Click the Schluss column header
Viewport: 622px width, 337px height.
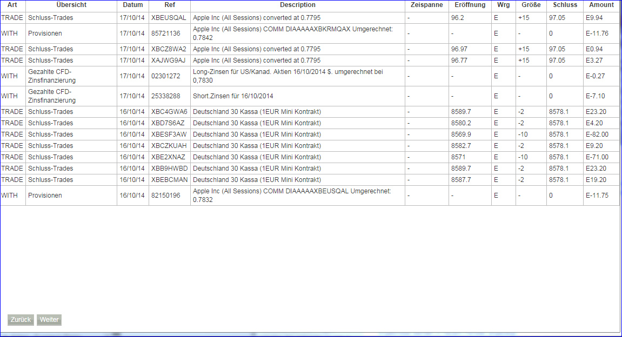coord(564,5)
